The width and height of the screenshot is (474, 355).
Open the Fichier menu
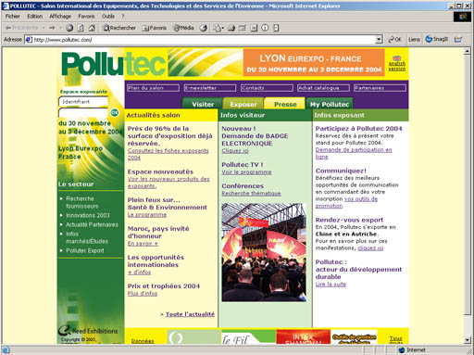pyautogui.click(x=12, y=16)
